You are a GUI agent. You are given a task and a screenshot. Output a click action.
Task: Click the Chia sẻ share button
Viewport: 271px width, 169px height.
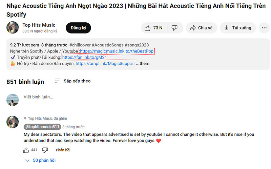201,28
